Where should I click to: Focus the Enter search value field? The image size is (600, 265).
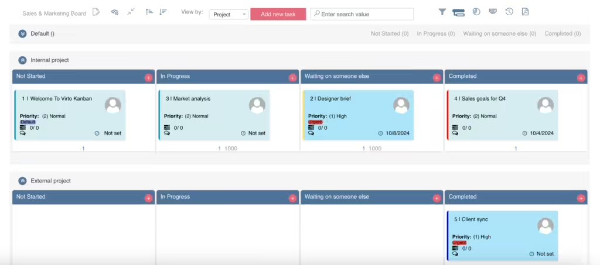[x=362, y=14]
